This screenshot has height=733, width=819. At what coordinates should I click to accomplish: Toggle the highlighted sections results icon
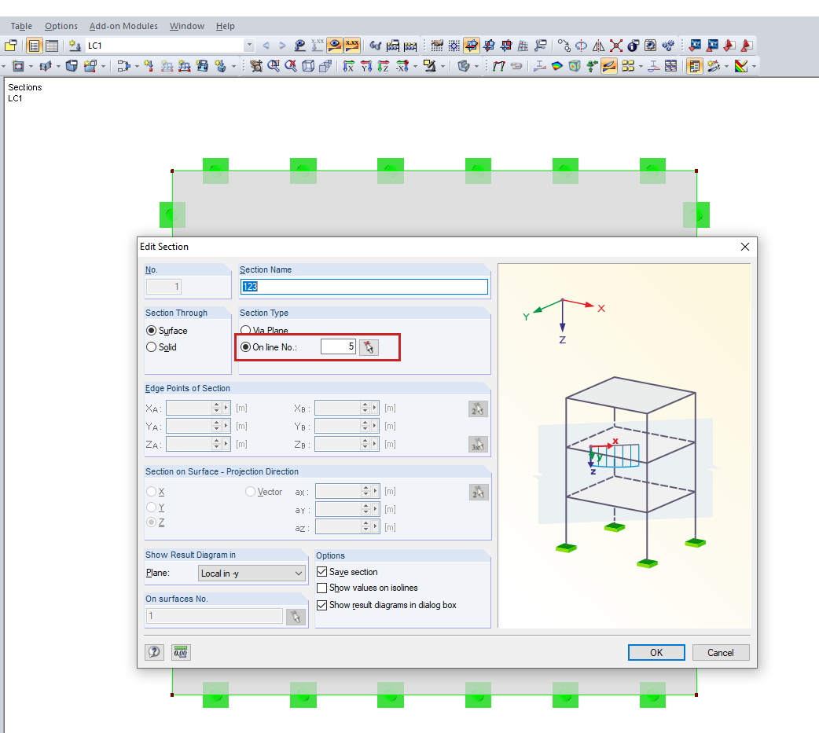coord(609,66)
